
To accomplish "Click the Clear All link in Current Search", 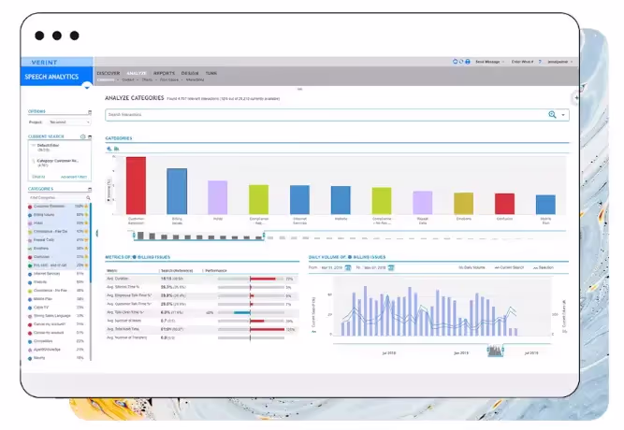I will tap(38, 177).
